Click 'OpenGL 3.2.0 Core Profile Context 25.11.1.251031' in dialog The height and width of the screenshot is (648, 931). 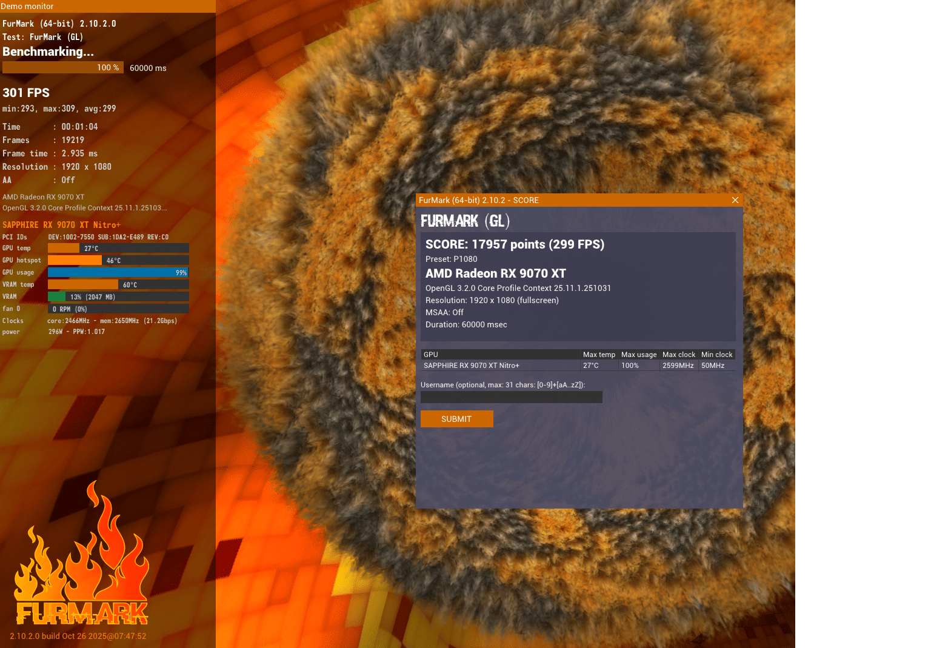pos(518,288)
